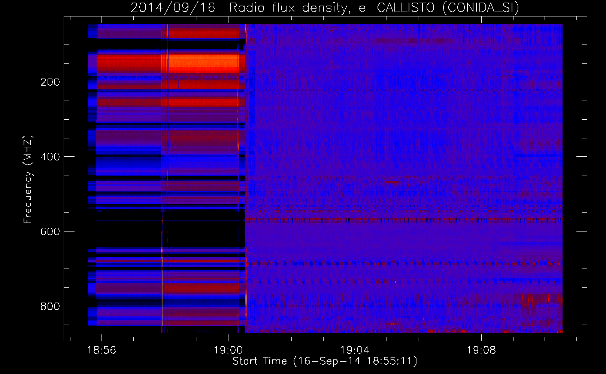Click the '800' frequency tick label
Viewport: 606px width, 374px height.
click(x=50, y=306)
